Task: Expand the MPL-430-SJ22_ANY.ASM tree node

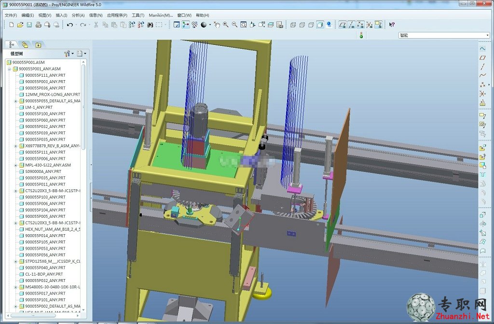Action: pyautogui.click(x=16, y=165)
